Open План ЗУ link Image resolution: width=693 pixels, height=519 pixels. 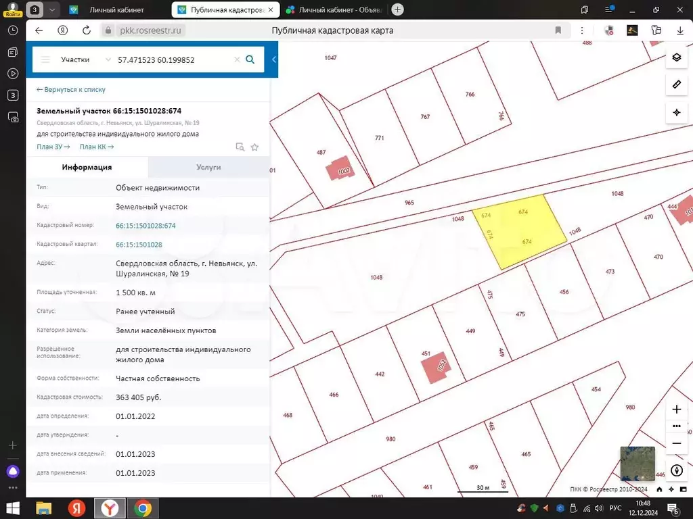coord(53,147)
